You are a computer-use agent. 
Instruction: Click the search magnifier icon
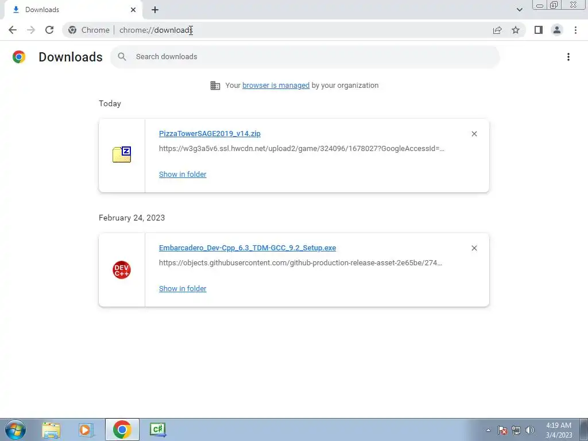[122, 57]
